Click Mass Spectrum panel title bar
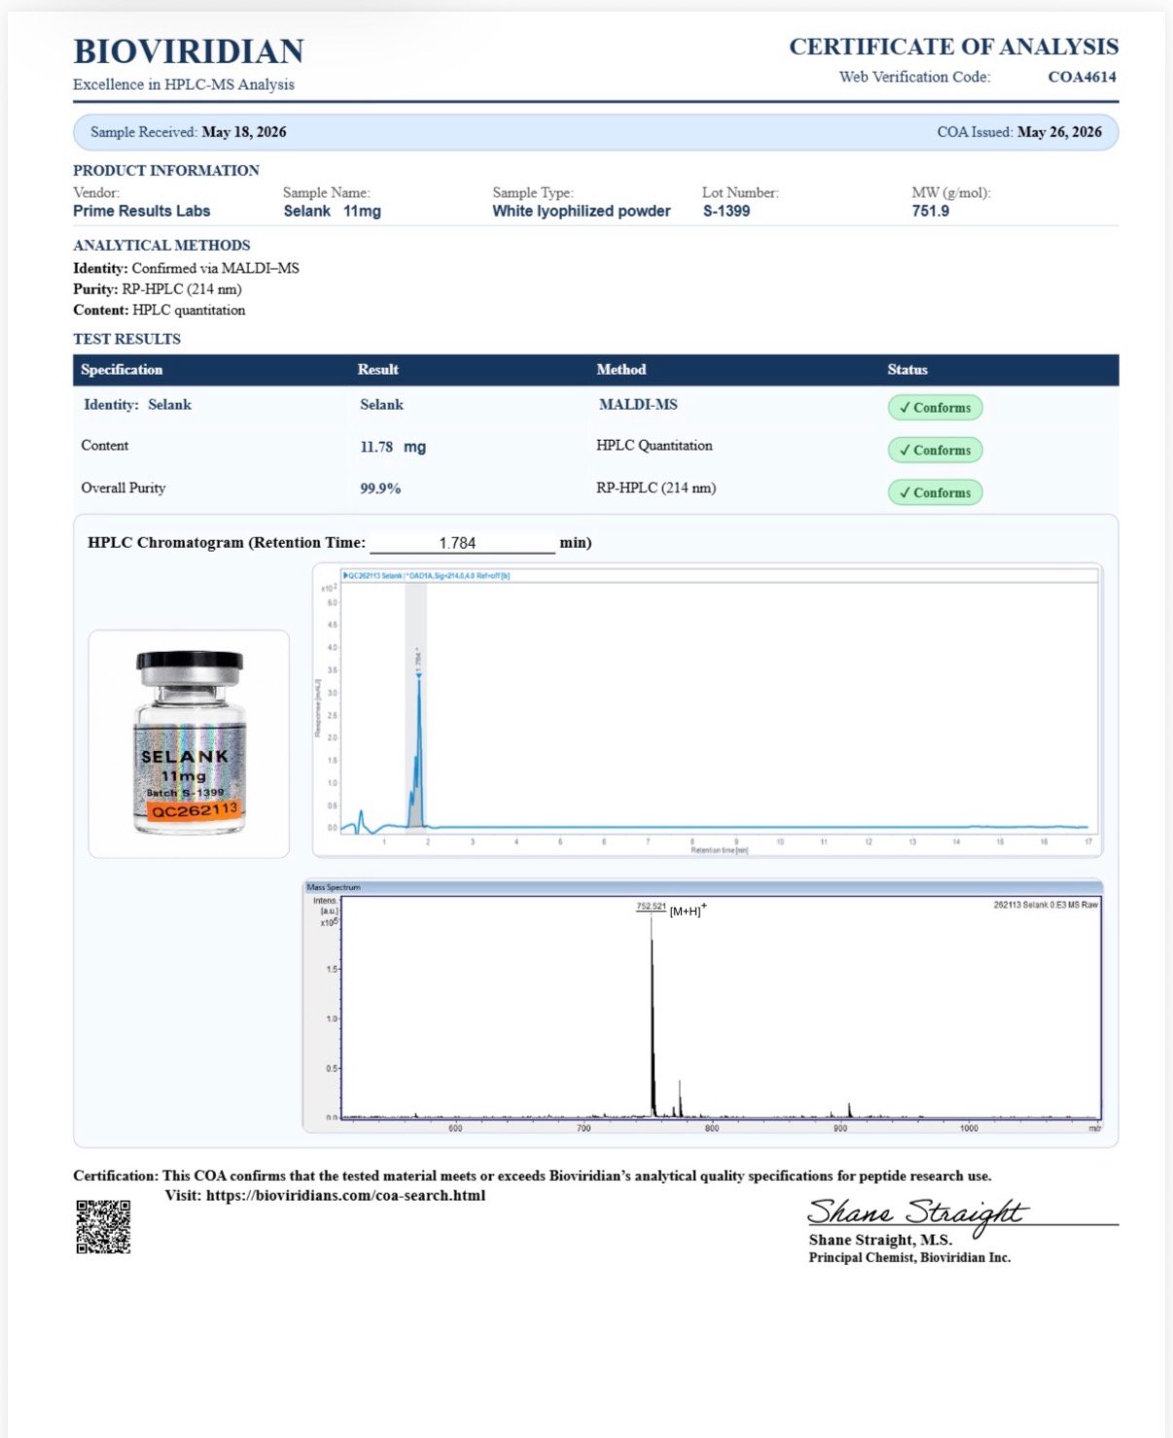Screen dimensions: 1173x1438 pos(702,886)
